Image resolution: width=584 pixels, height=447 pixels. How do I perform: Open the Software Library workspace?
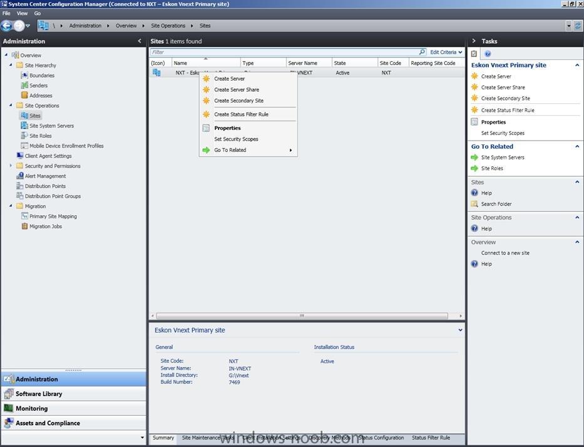[73, 393]
